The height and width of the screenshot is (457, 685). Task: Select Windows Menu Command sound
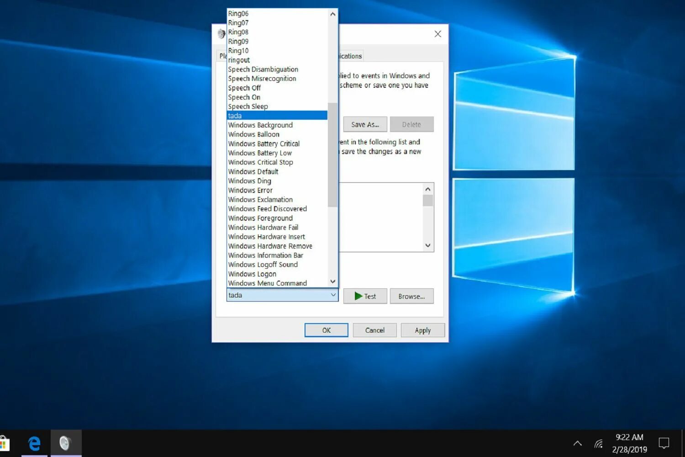(277, 283)
